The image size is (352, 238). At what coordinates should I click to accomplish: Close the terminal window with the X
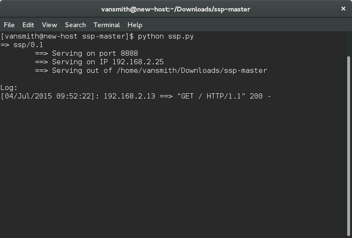coord(343,9)
